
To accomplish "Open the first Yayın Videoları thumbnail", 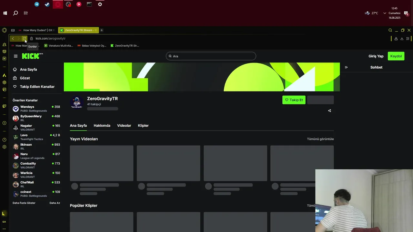I will click(x=102, y=163).
